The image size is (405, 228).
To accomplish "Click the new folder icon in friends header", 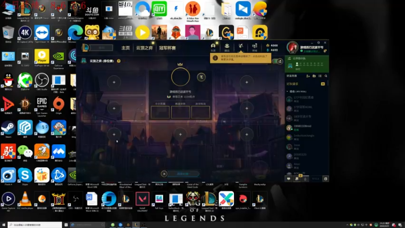I will 314,76.
